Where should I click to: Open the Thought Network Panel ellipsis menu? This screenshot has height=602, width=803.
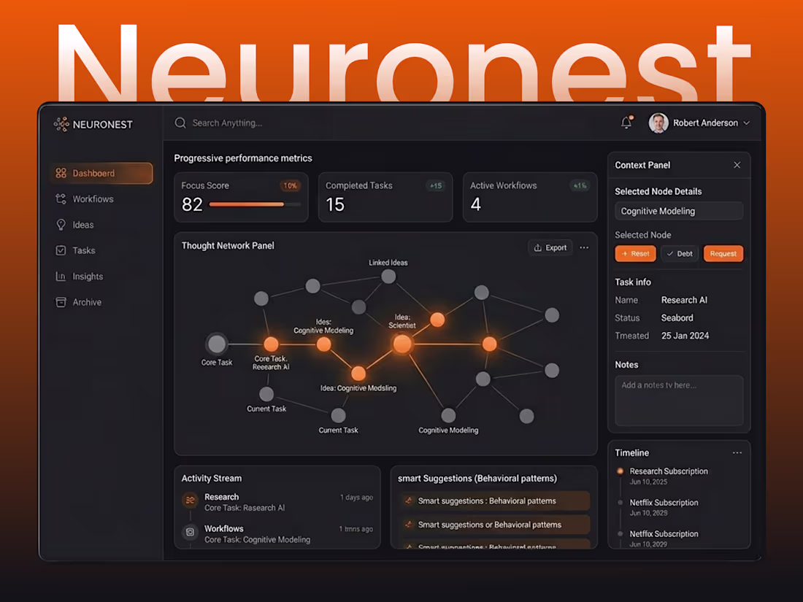[x=584, y=247]
